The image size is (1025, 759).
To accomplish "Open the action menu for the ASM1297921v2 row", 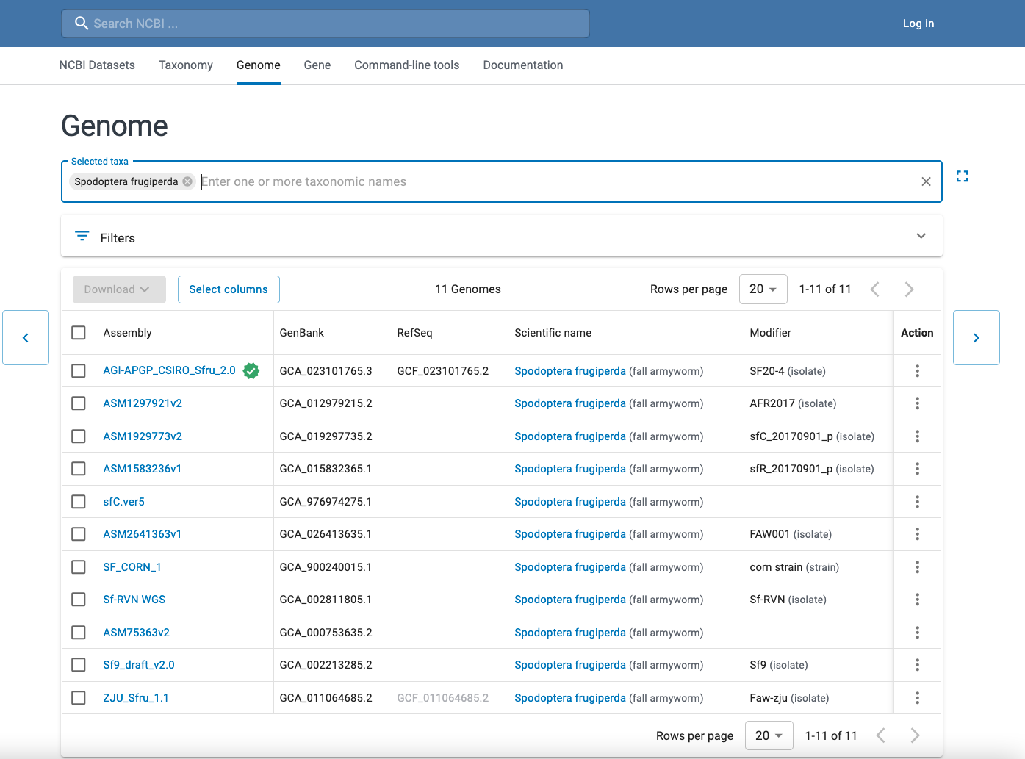I will [x=917, y=403].
